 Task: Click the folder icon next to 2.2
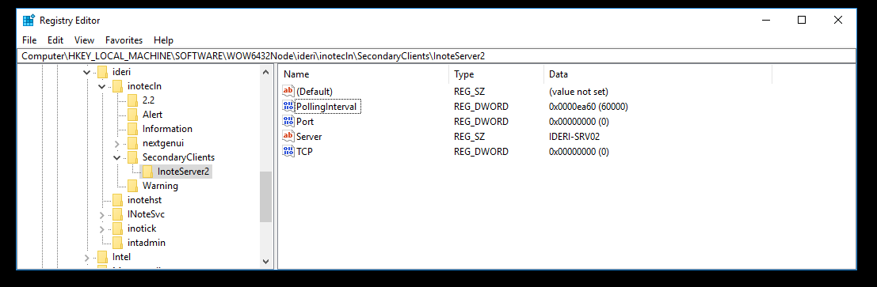132,100
